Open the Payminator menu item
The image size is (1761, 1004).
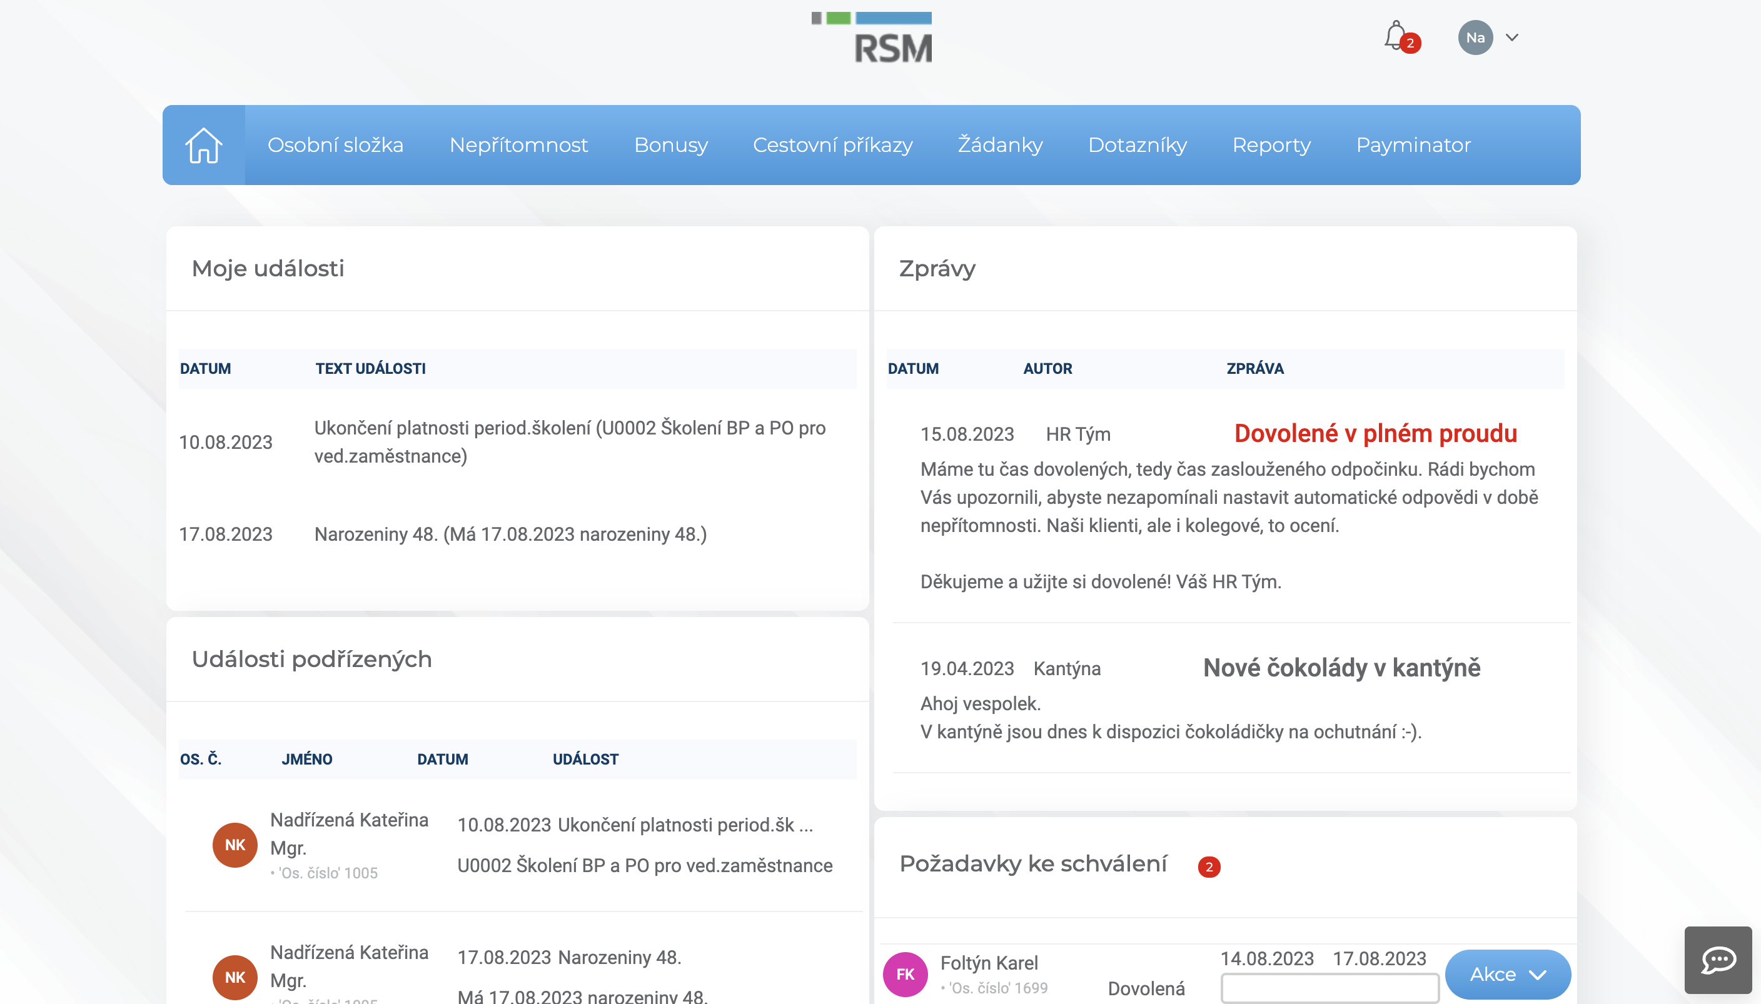[1413, 145]
